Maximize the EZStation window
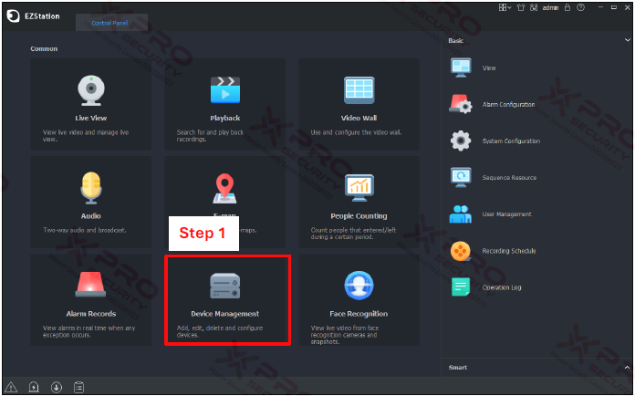Image resolution: width=635 pixels, height=396 pixels. click(614, 7)
